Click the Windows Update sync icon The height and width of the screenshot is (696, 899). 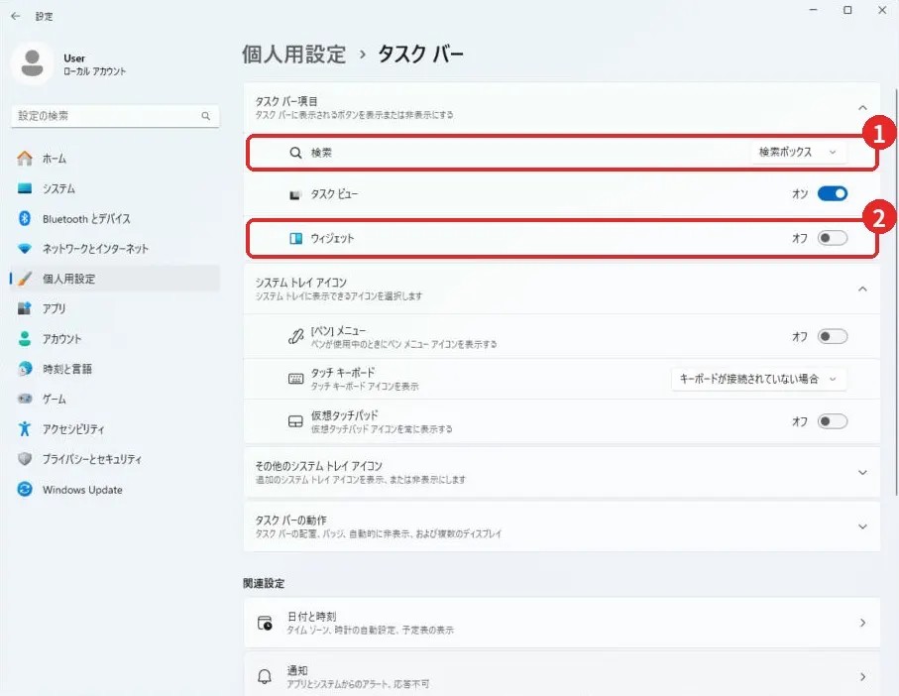25,489
